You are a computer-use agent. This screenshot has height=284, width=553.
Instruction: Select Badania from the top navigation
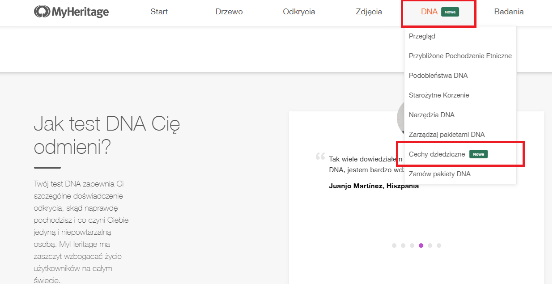tap(509, 12)
